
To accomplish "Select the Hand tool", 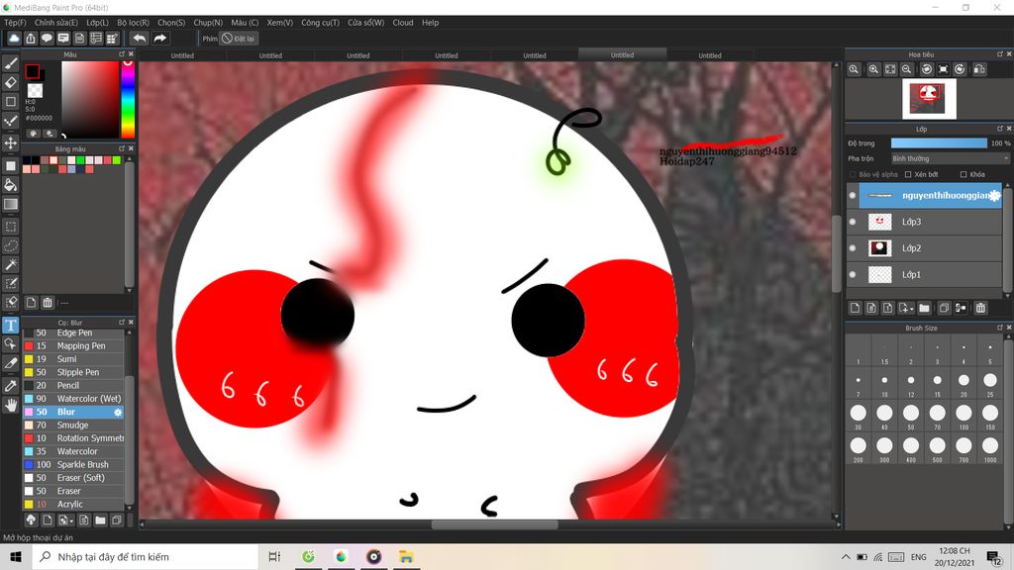I will [x=10, y=405].
